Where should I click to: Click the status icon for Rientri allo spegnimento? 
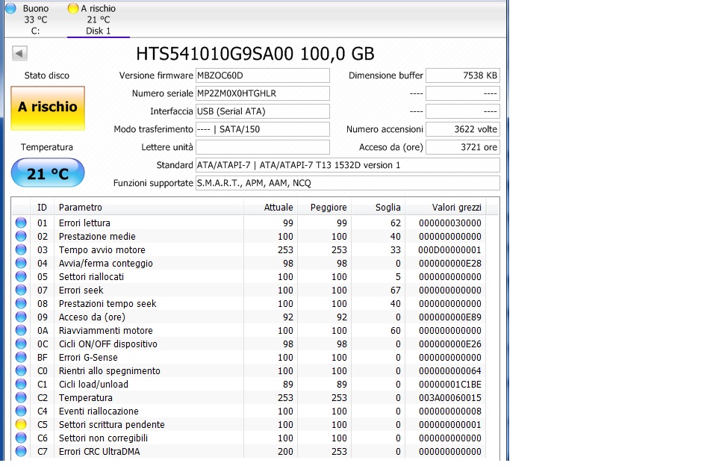(21, 370)
